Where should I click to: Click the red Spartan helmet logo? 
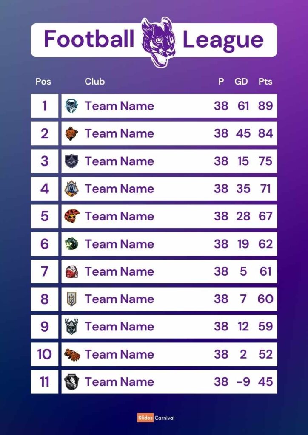click(71, 216)
